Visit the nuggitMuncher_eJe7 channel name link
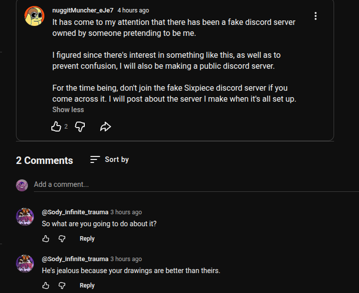Image resolution: width=359 pixels, height=293 pixels. [83, 10]
